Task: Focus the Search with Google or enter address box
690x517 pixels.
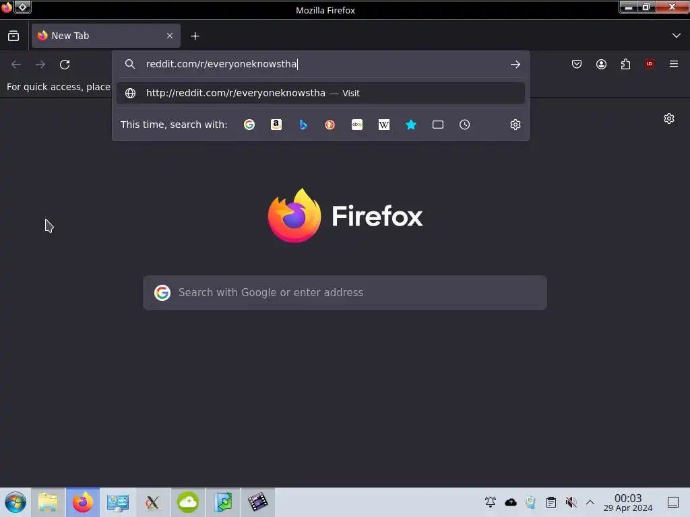Action: click(345, 293)
